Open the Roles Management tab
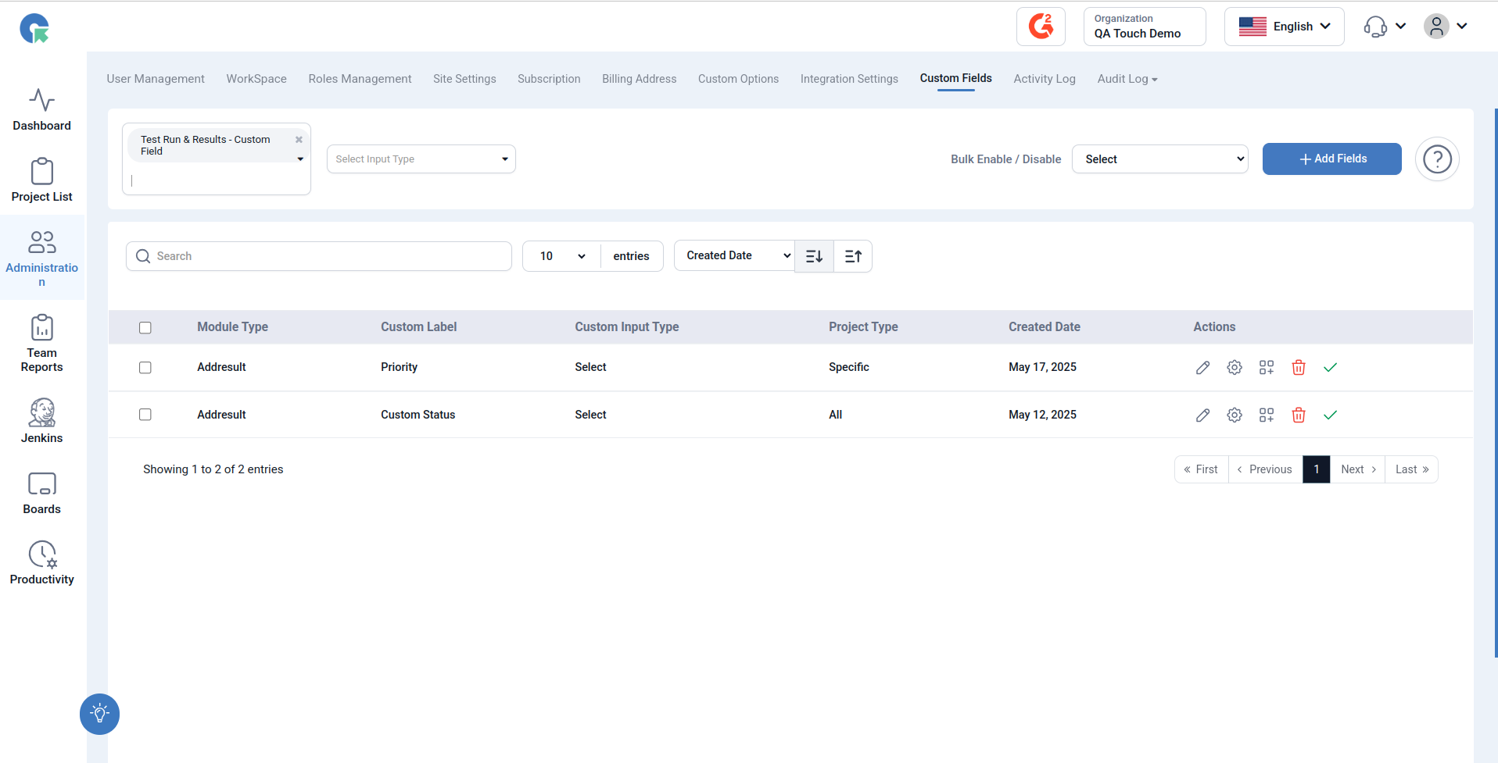This screenshot has height=763, width=1498. [x=360, y=79]
